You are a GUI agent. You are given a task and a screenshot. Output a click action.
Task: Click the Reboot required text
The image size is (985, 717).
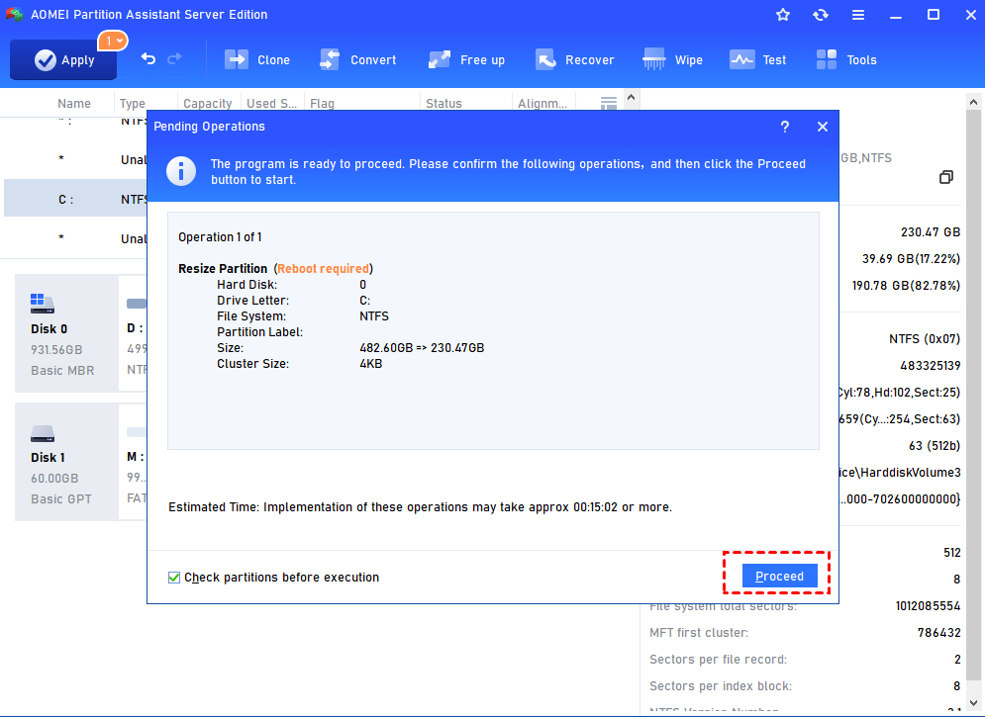point(324,268)
